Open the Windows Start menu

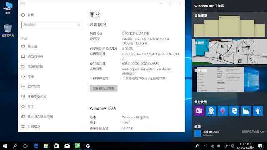(5, 146)
